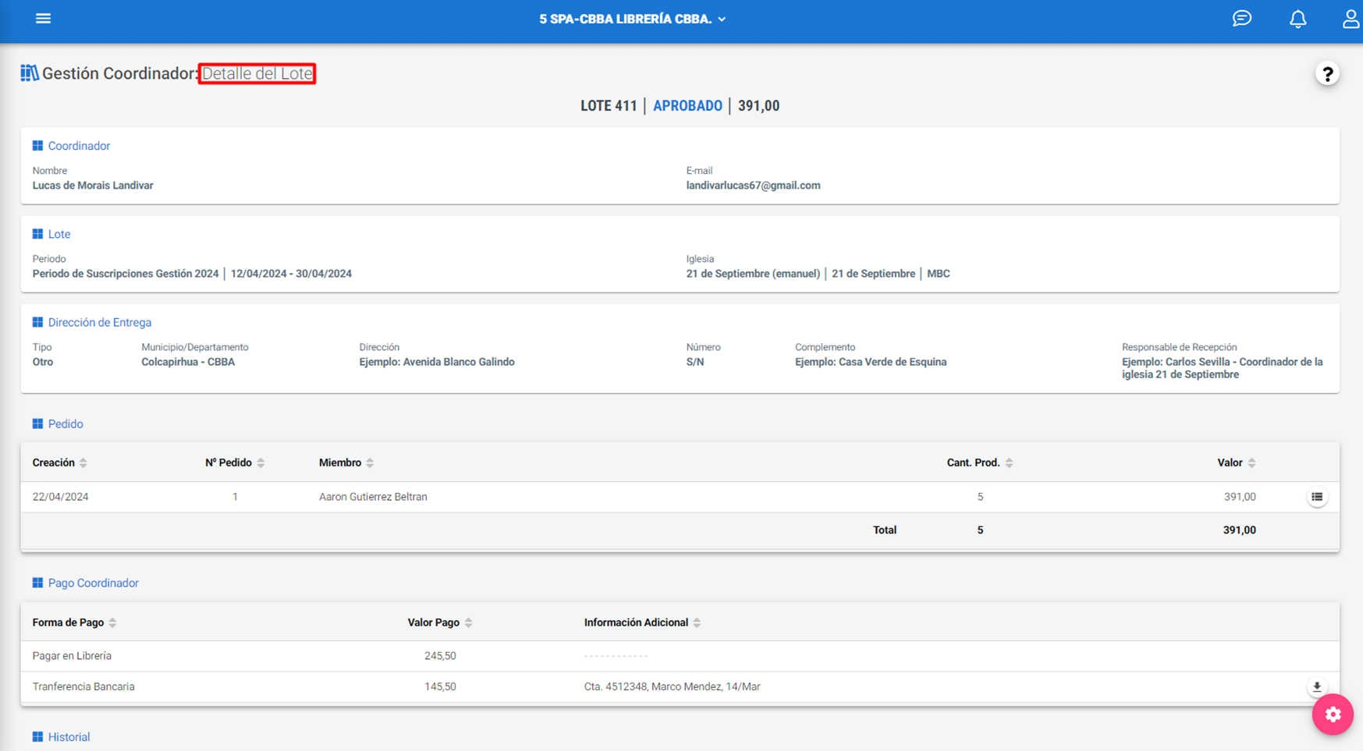Viewport: 1363px width, 751px height.
Task: Expand the 5 SPA-CBBA LIBRERÍA CBBA. dropdown
Action: click(x=633, y=19)
